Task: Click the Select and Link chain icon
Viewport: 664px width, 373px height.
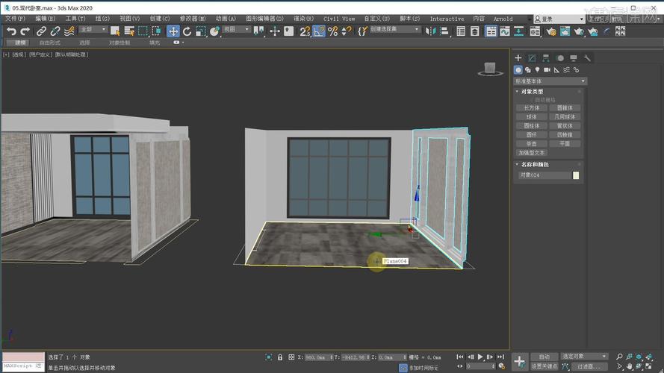Action: (x=42, y=31)
